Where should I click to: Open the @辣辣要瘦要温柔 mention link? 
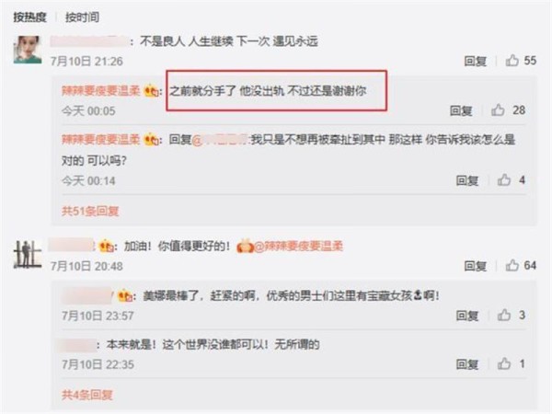pyautogui.click(x=298, y=246)
